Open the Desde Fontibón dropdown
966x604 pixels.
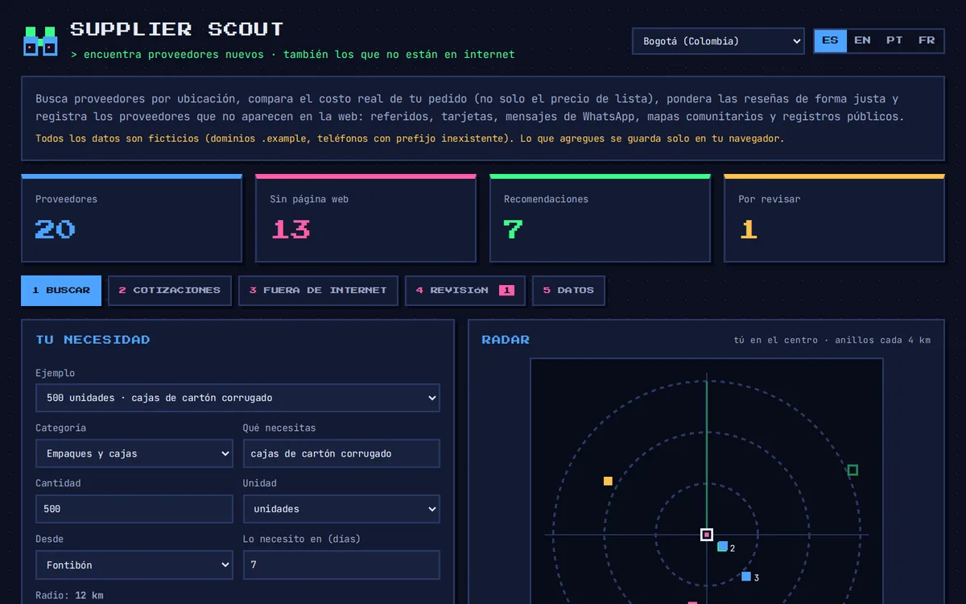(x=134, y=565)
